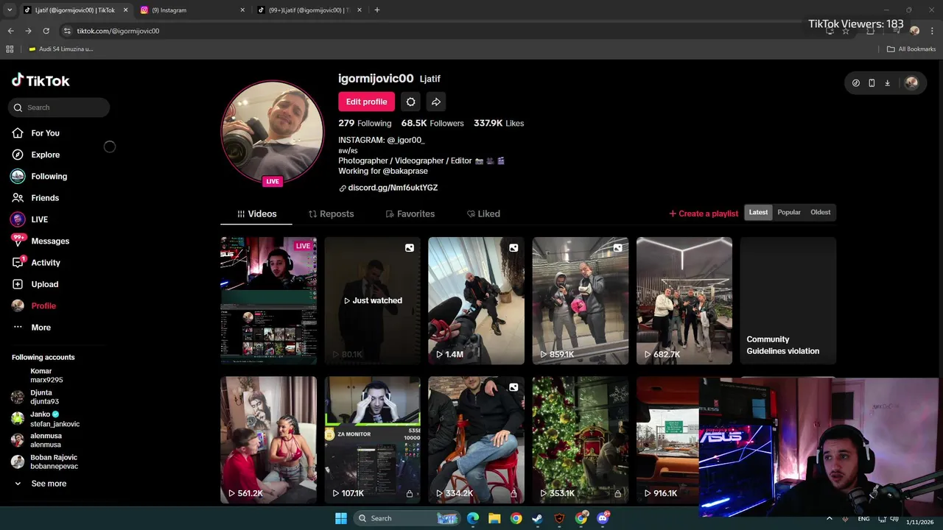View site information icon in address bar
This screenshot has width=943, height=530.
click(67, 31)
